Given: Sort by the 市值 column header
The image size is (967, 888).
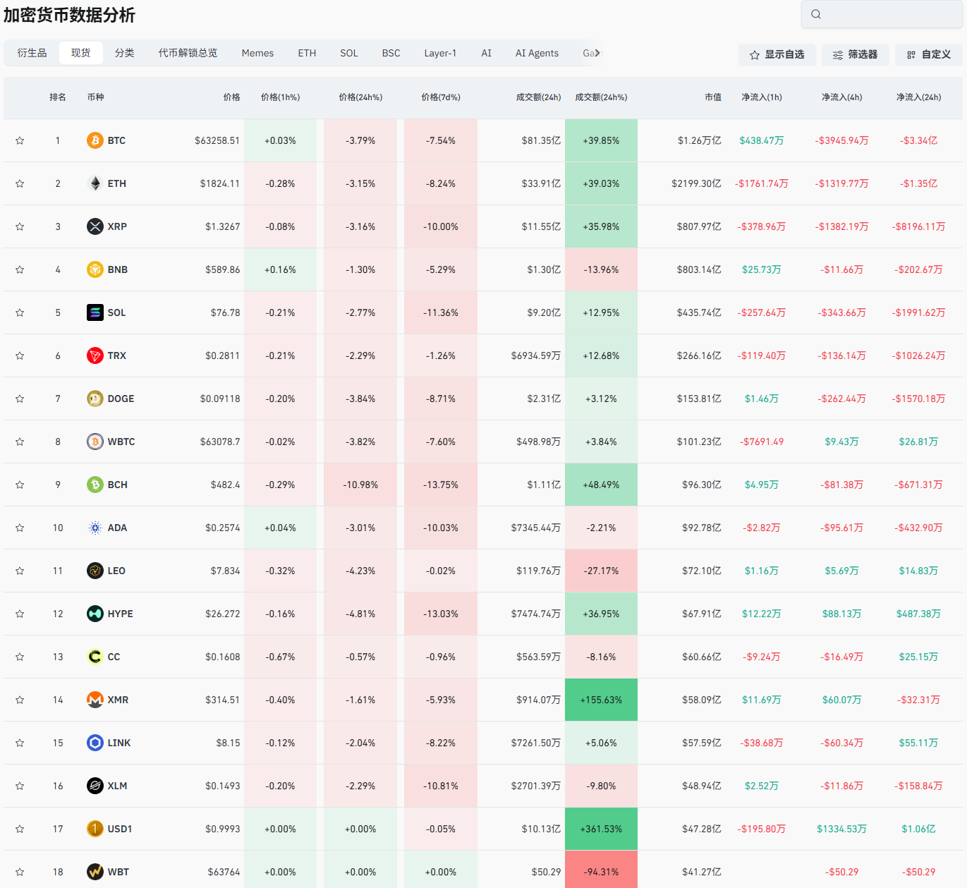Looking at the screenshot, I should tap(712, 97).
